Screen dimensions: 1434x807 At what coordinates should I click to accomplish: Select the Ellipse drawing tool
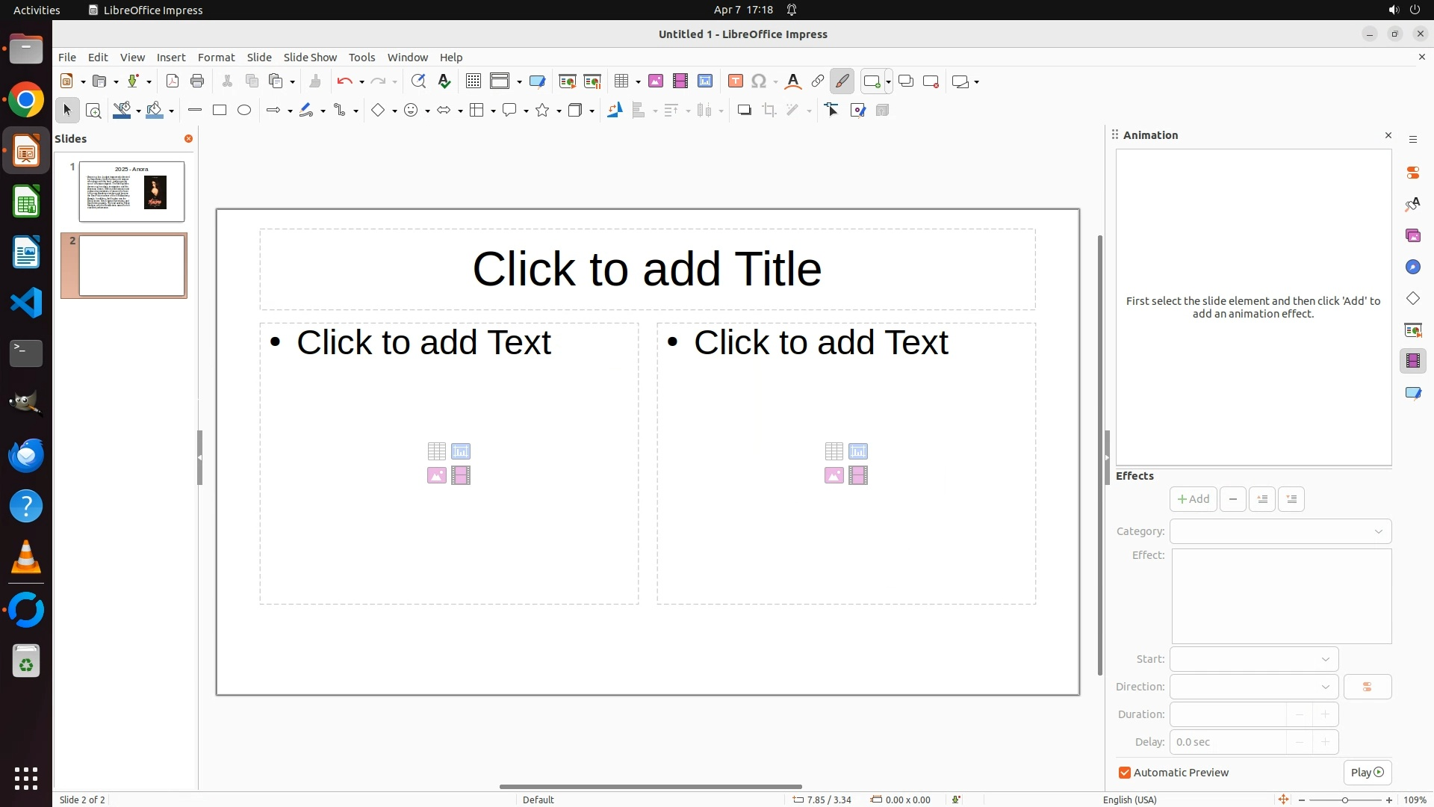(244, 111)
